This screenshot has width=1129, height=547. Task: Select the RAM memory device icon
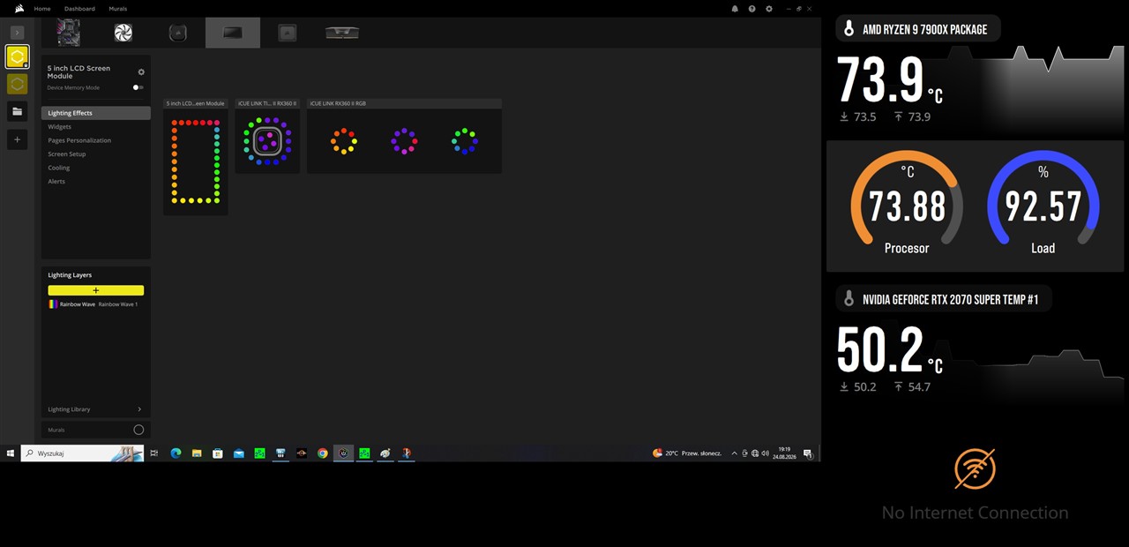coord(342,33)
